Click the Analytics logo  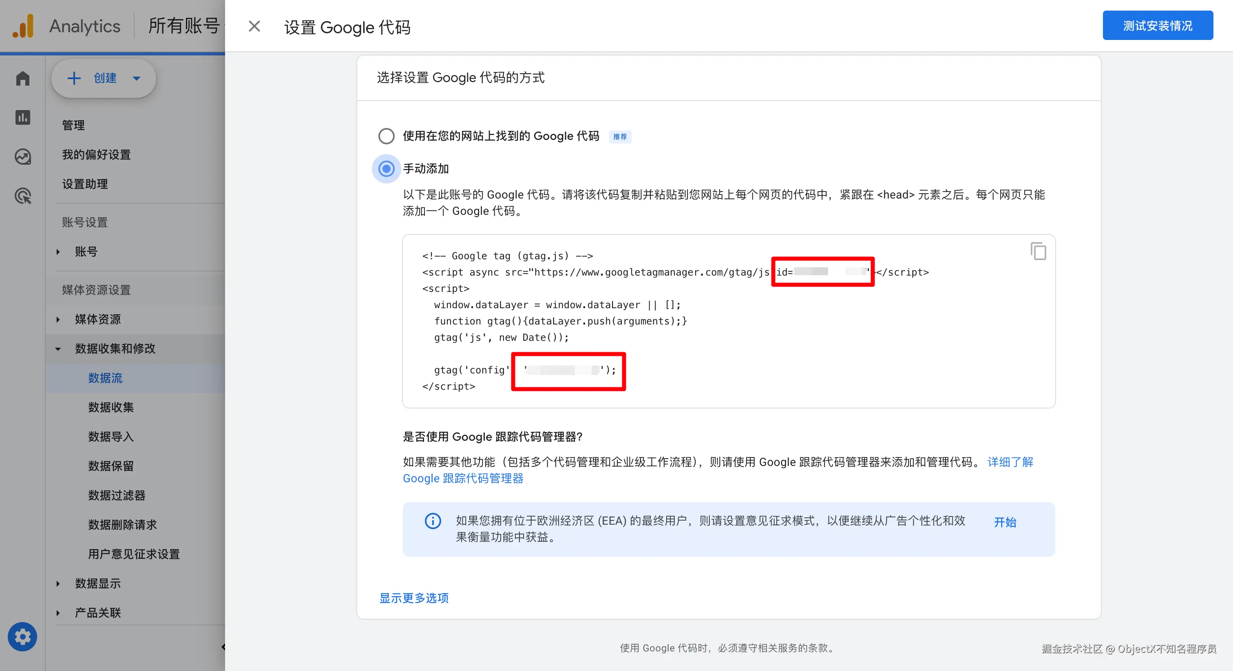pyautogui.click(x=23, y=26)
